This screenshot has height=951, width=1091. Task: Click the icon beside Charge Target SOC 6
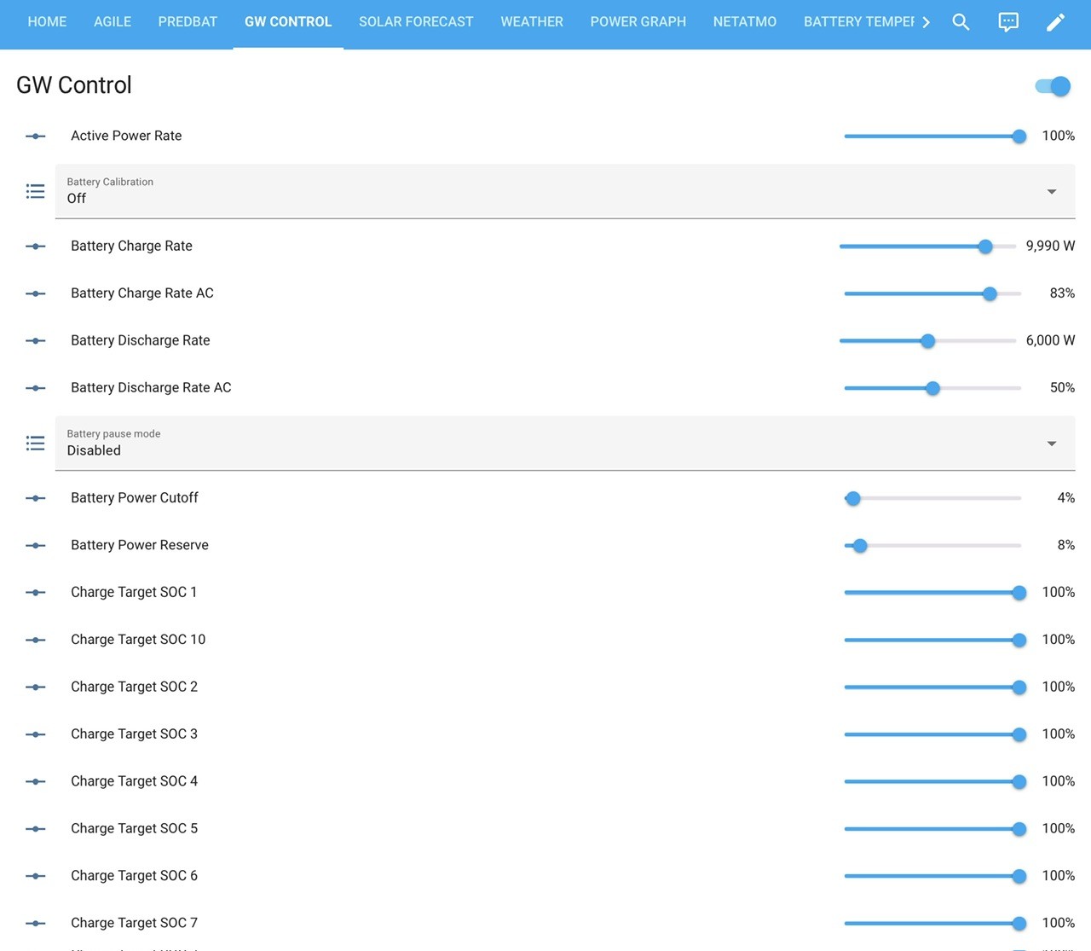point(35,876)
